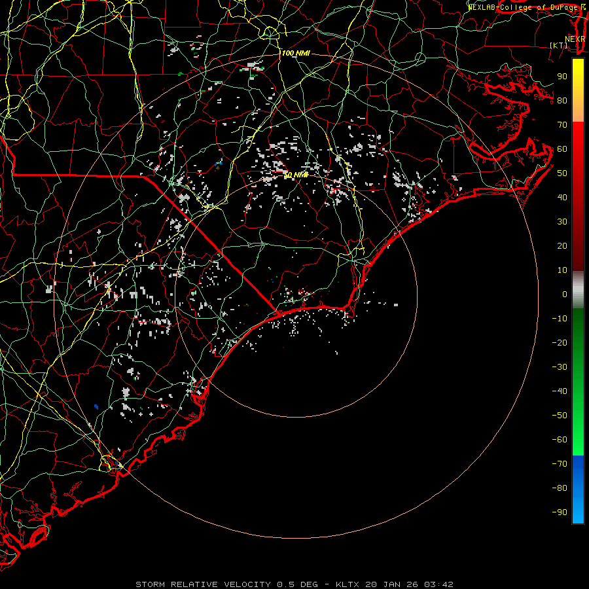Image resolution: width=589 pixels, height=589 pixels.
Task: Click the -90 value on the velocity scale
Action: [x=560, y=512]
